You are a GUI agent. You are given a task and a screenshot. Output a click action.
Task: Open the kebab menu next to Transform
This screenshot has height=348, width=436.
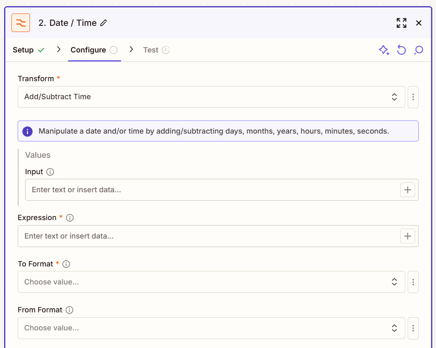[413, 97]
